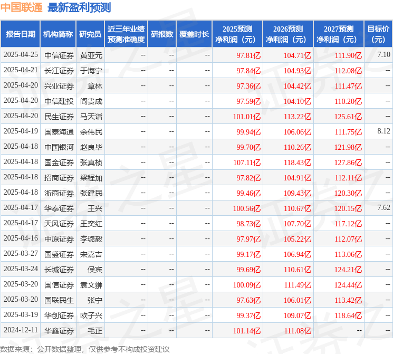Click date 2024-12-11 in last row

point(21,330)
